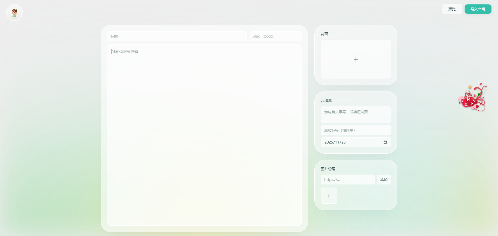Click the 预览 preview button

tap(452, 9)
